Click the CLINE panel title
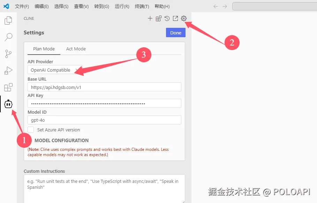Image resolution: width=317 pixels, height=203 pixels. (29, 18)
